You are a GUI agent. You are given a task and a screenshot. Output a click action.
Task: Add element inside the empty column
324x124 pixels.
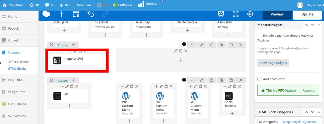tap(181, 60)
